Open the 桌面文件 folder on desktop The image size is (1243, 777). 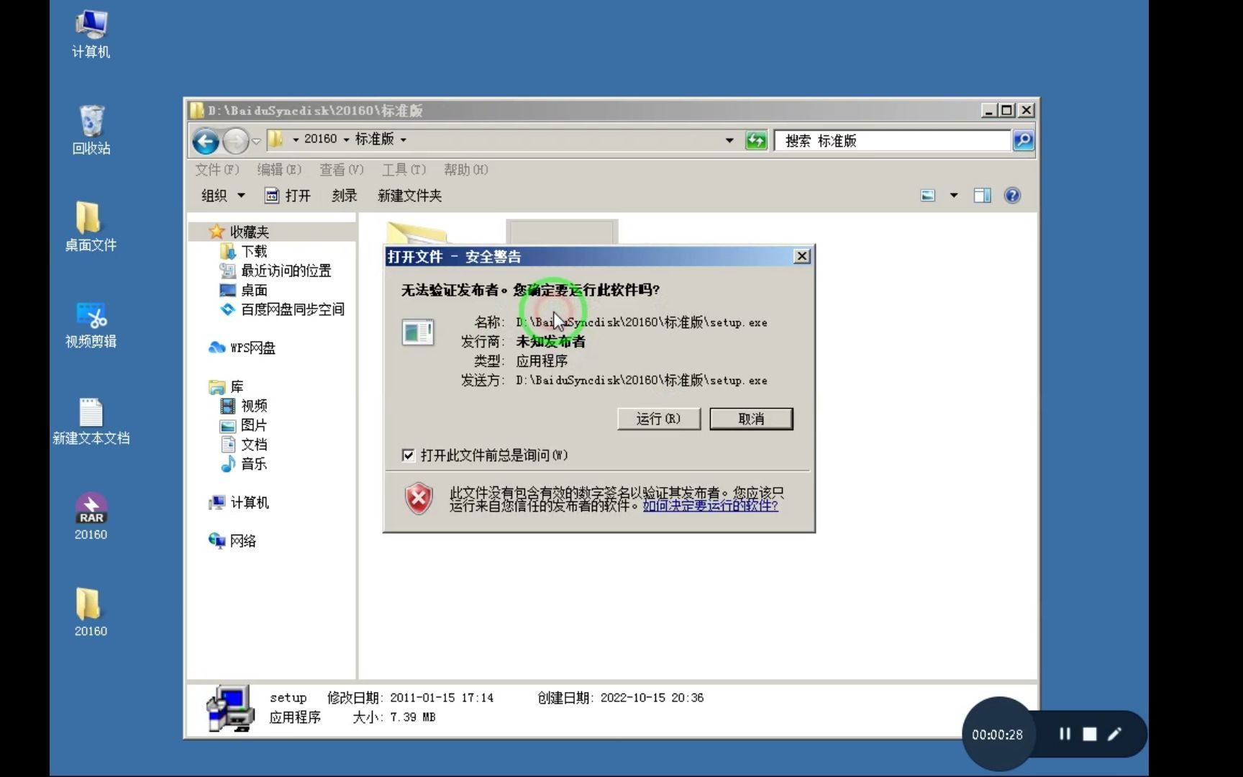pos(91,227)
